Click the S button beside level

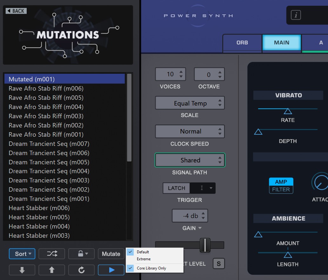[218, 263]
